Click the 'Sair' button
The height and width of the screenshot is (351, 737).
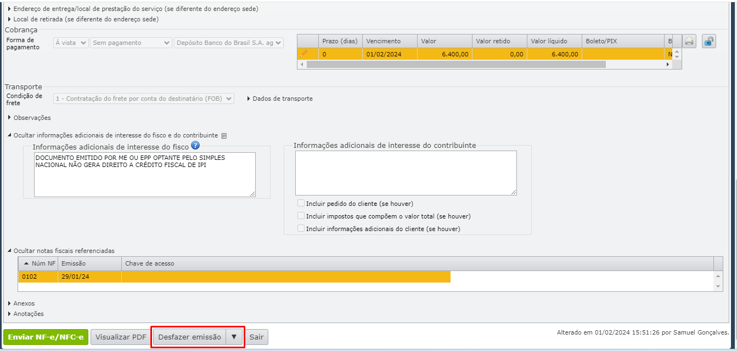256,337
